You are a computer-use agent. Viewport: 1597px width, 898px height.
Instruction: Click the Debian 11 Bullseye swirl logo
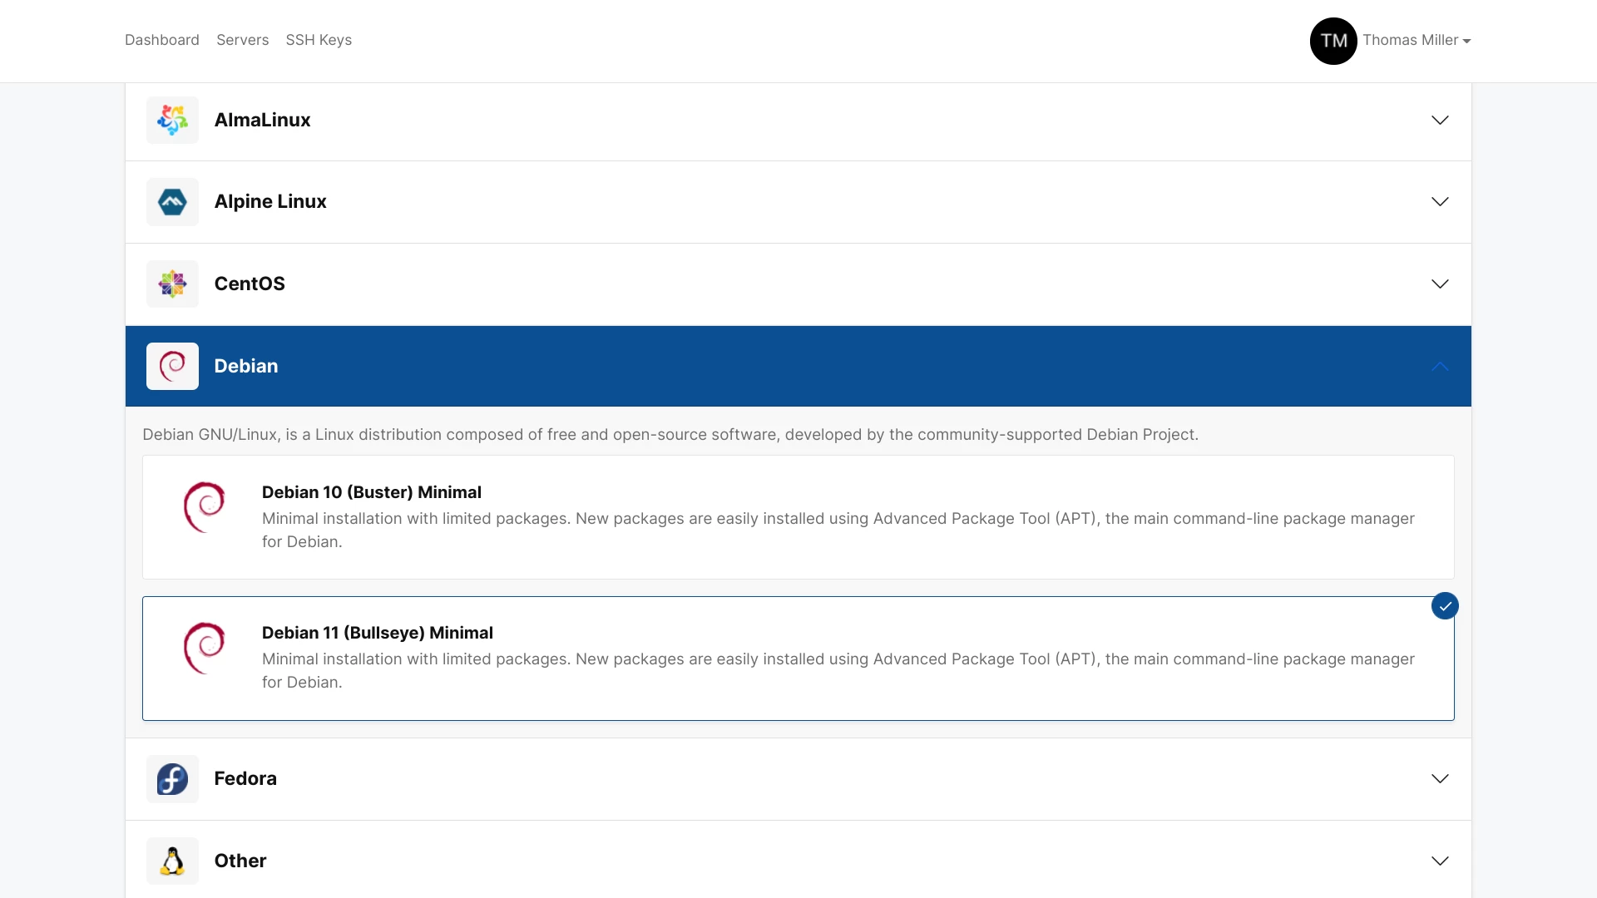(x=204, y=648)
